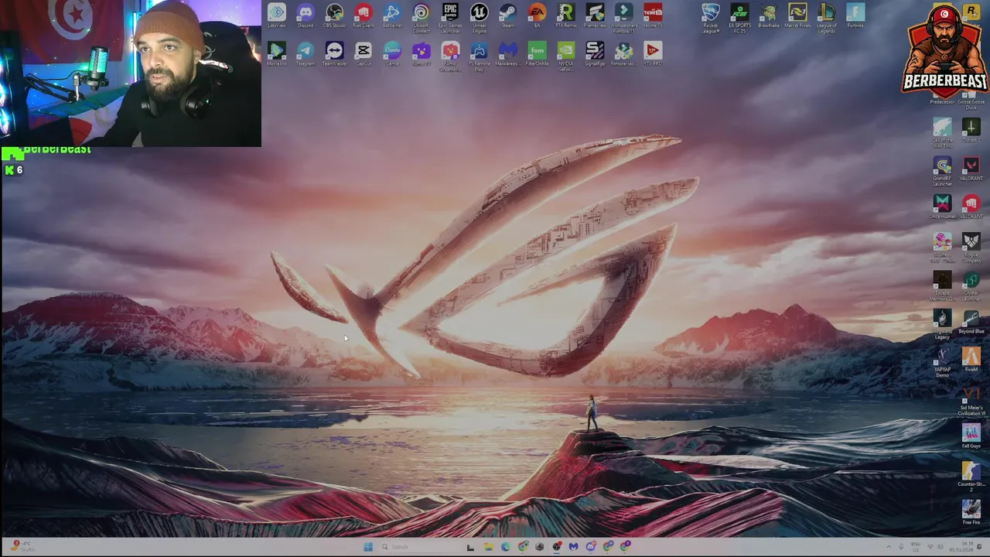The height and width of the screenshot is (557, 990).
Task: Select the Riot Client desktop icon
Action: coord(363,15)
